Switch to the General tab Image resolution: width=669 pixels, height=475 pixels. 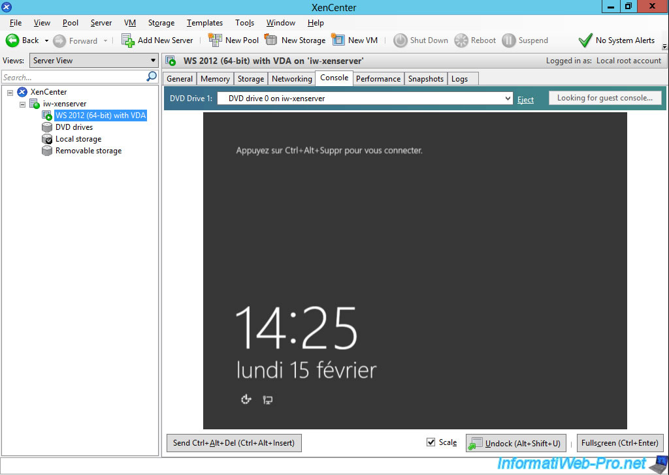(180, 79)
